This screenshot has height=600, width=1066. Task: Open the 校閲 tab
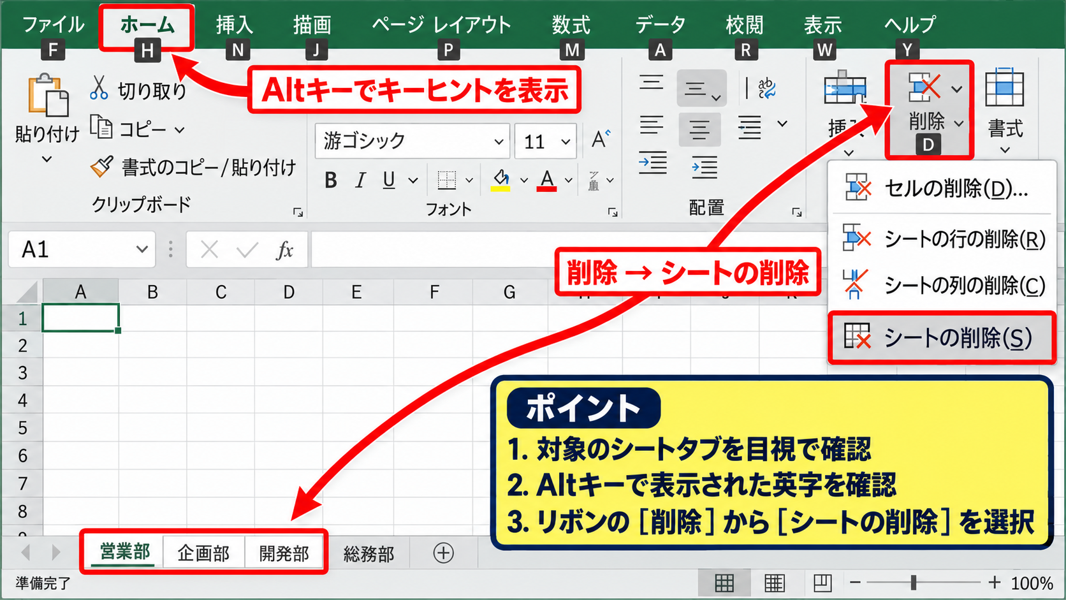coord(745,25)
